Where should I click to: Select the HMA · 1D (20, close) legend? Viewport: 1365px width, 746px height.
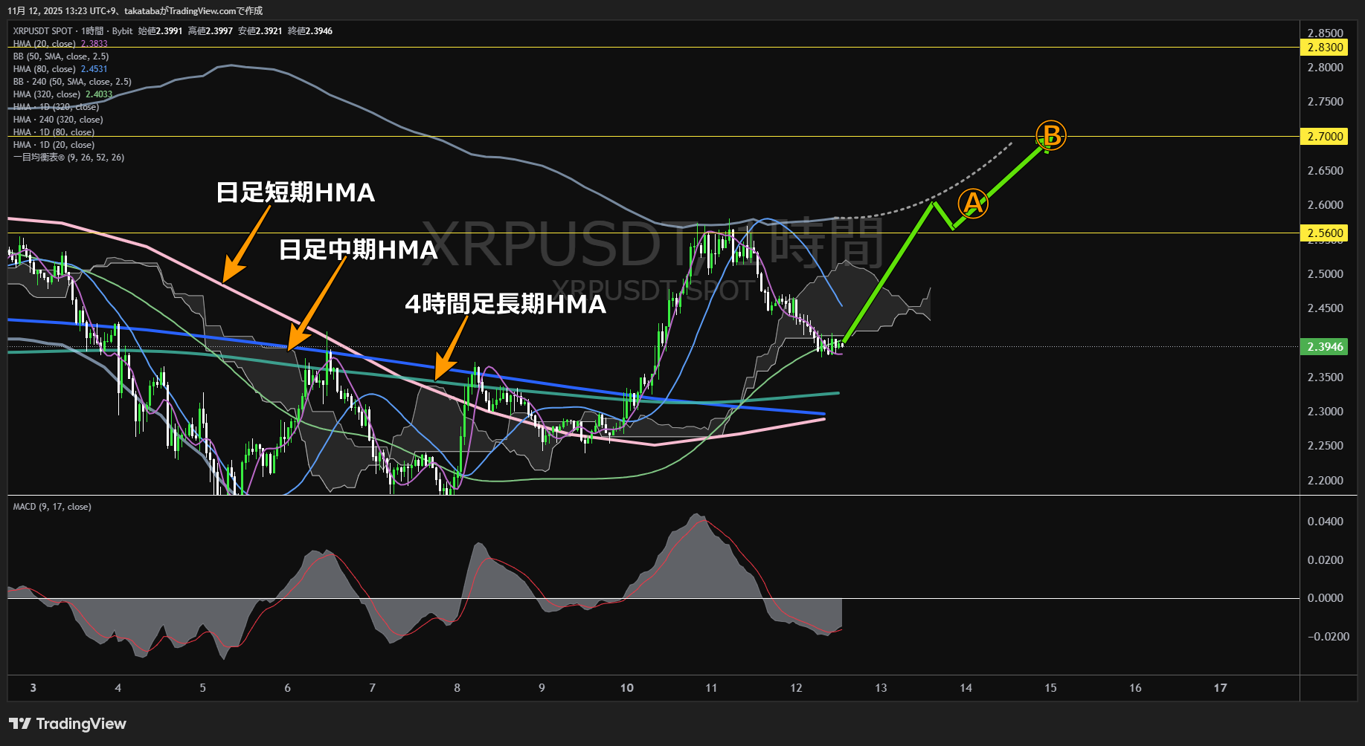coord(54,145)
